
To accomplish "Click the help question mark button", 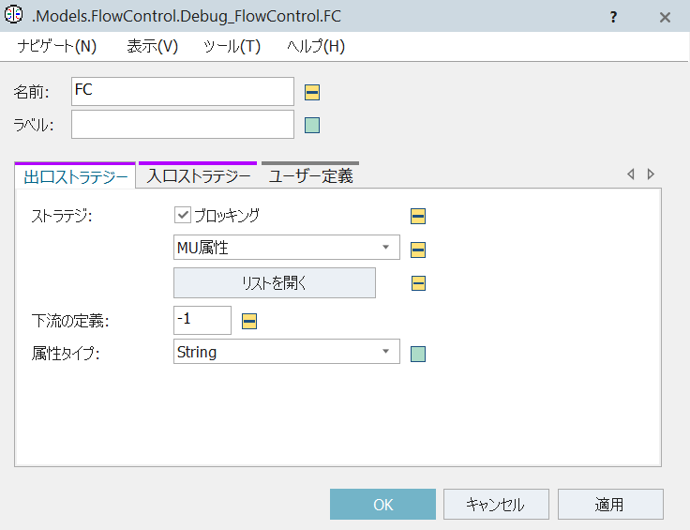I will click(613, 17).
